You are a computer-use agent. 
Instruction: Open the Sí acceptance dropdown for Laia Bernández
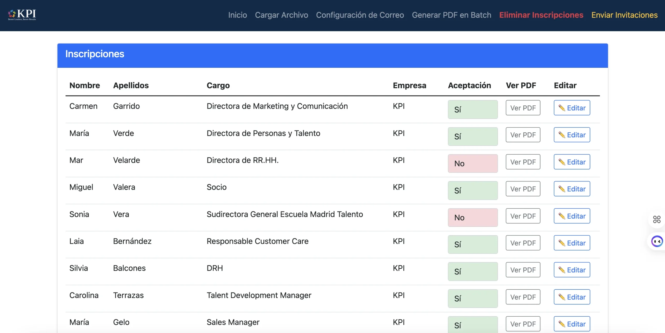pyautogui.click(x=473, y=244)
